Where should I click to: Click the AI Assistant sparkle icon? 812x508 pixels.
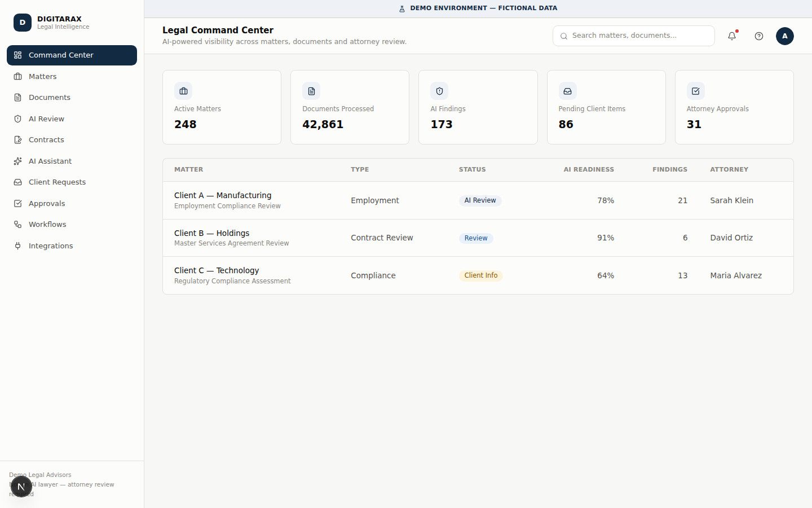coord(18,161)
